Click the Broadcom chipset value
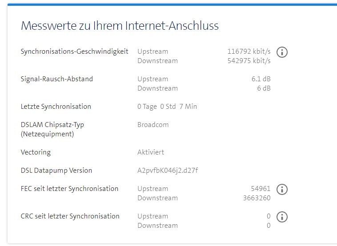This screenshot has height=246, width=337. [x=153, y=125]
